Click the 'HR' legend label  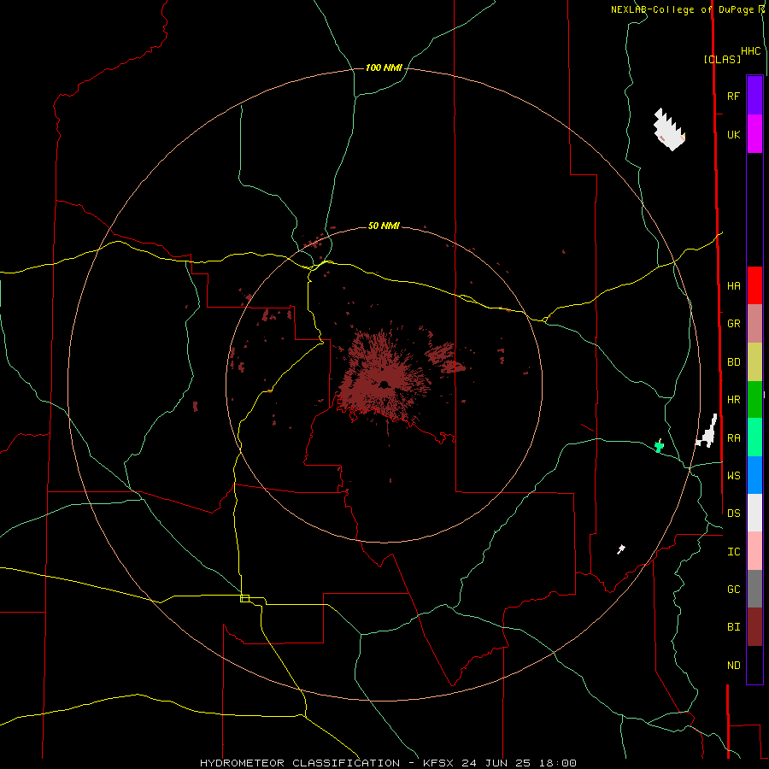[x=734, y=400]
